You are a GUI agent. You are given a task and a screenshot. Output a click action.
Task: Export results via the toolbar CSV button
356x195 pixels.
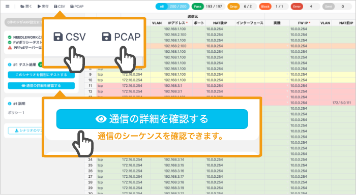pos(60,7)
